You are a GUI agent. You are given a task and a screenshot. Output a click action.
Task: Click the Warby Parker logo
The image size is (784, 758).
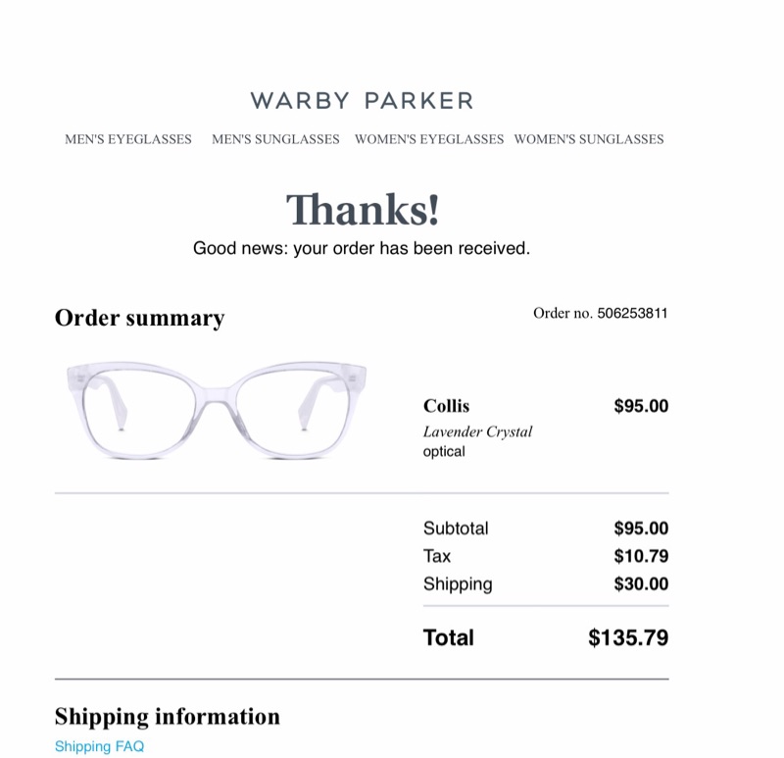362,101
